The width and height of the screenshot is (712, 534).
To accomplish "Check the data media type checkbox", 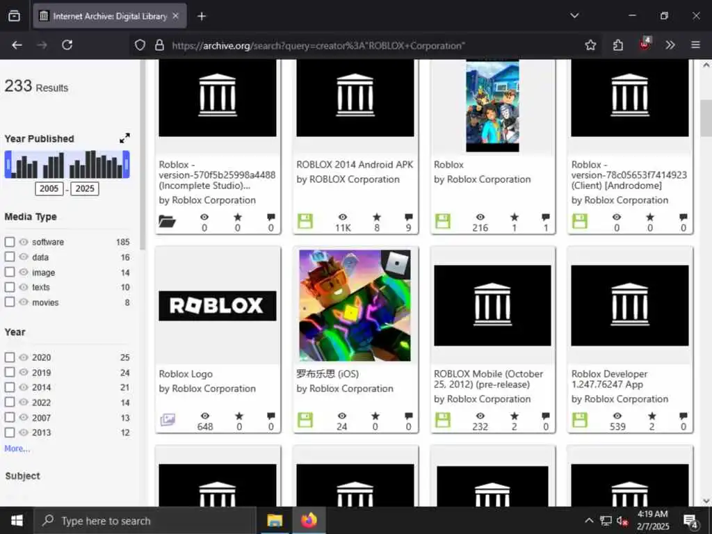I will [x=10, y=257].
